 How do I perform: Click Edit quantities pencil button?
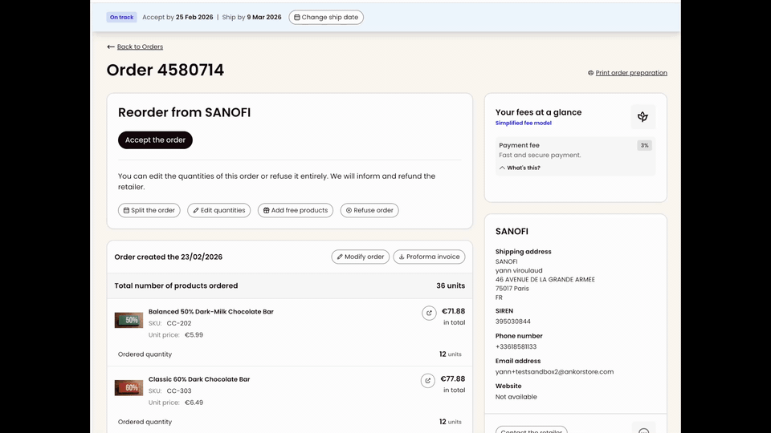coord(218,210)
